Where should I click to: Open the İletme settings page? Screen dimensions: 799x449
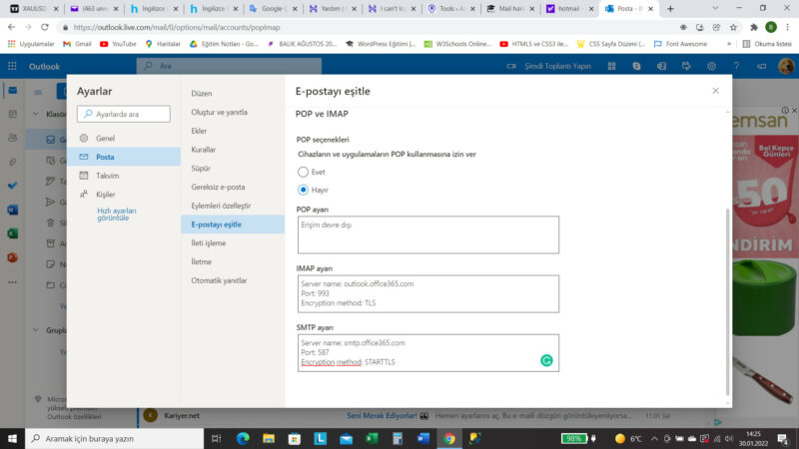pyautogui.click(x=233, y=261)
